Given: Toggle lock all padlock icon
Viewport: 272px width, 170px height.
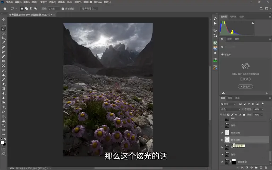Looking at the screenshot, I should (244, 115).
